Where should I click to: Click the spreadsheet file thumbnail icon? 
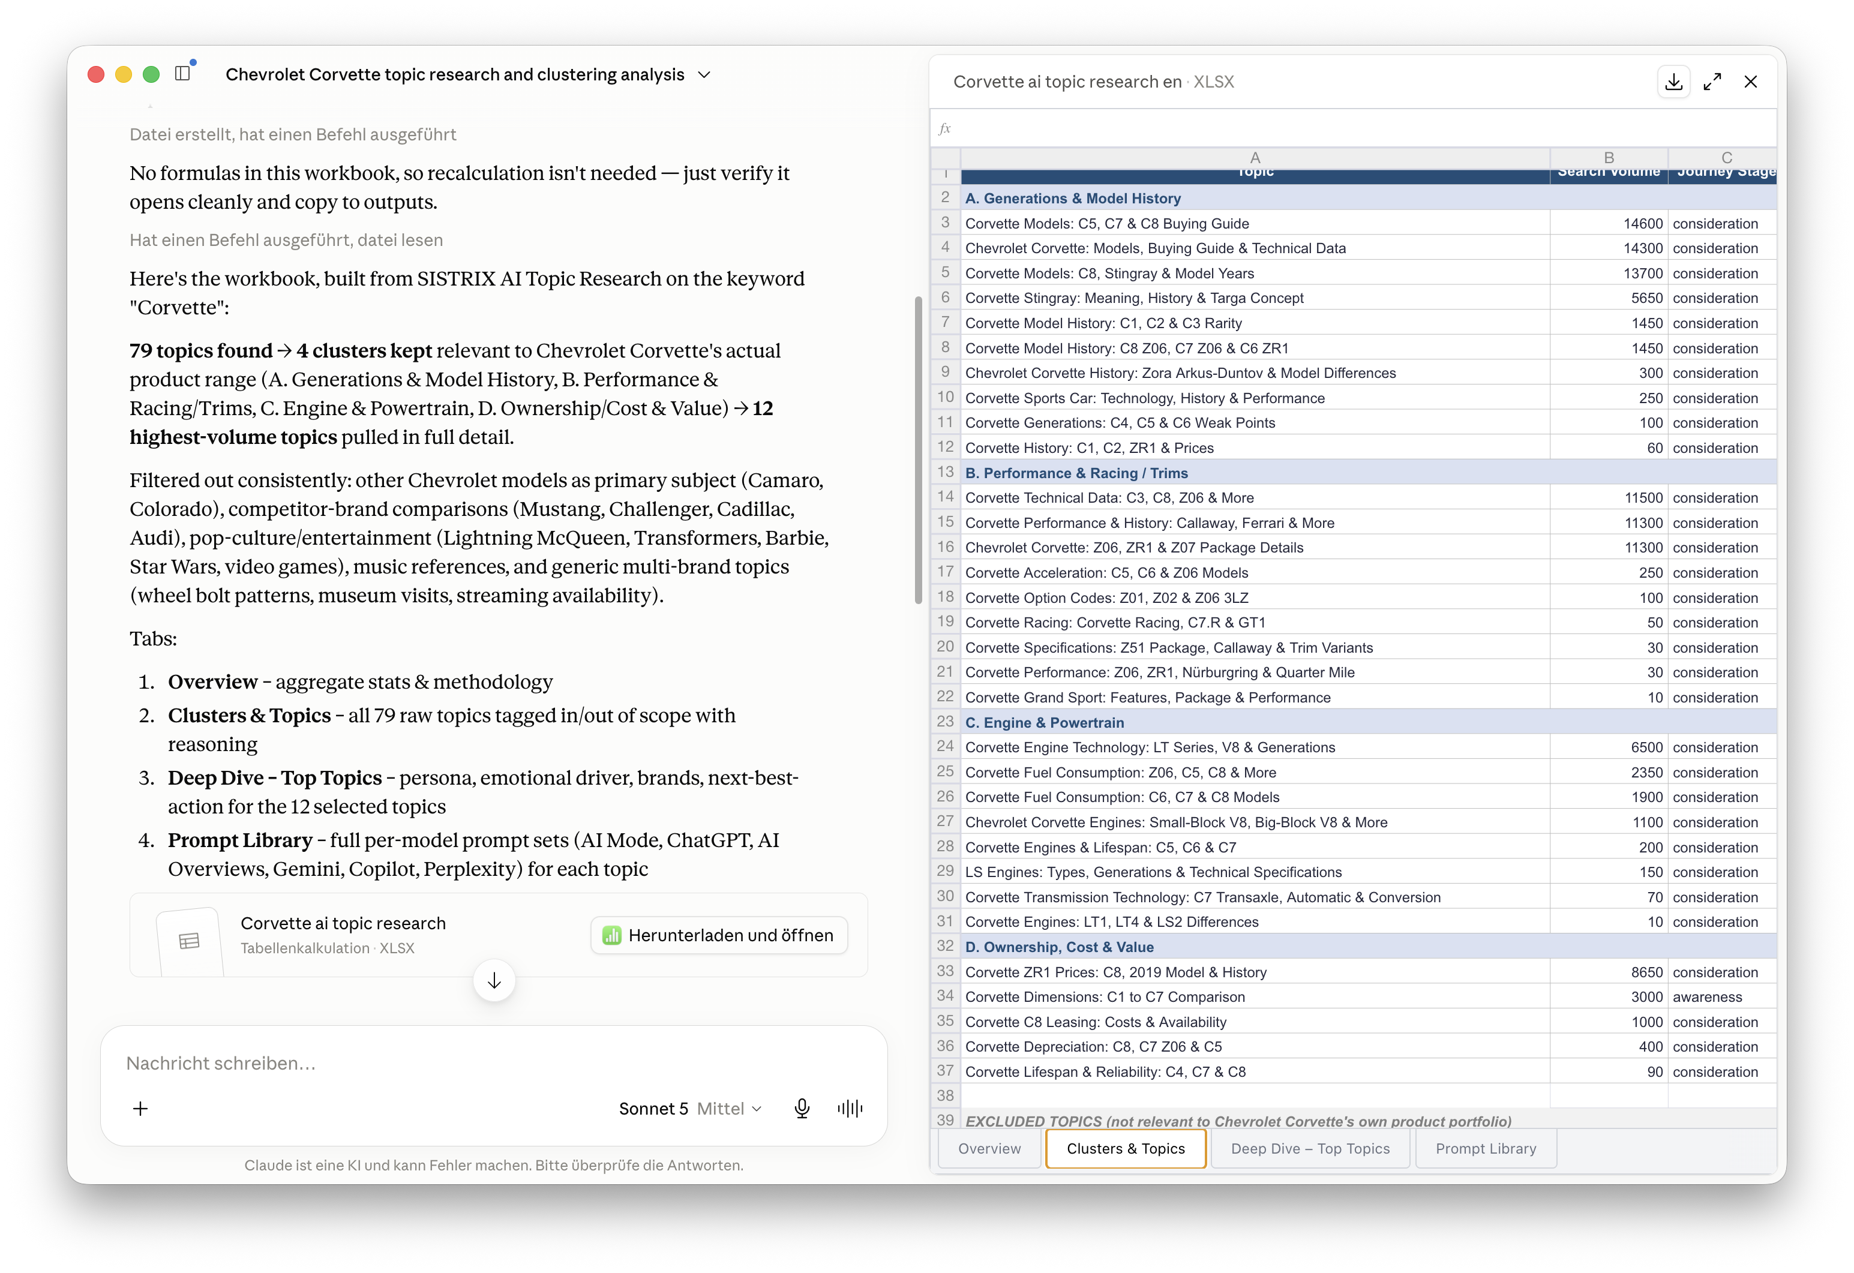tap(189, 941)
